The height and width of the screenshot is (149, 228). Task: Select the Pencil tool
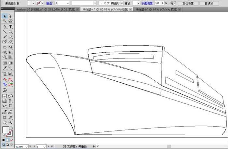(x=10, y=37)
